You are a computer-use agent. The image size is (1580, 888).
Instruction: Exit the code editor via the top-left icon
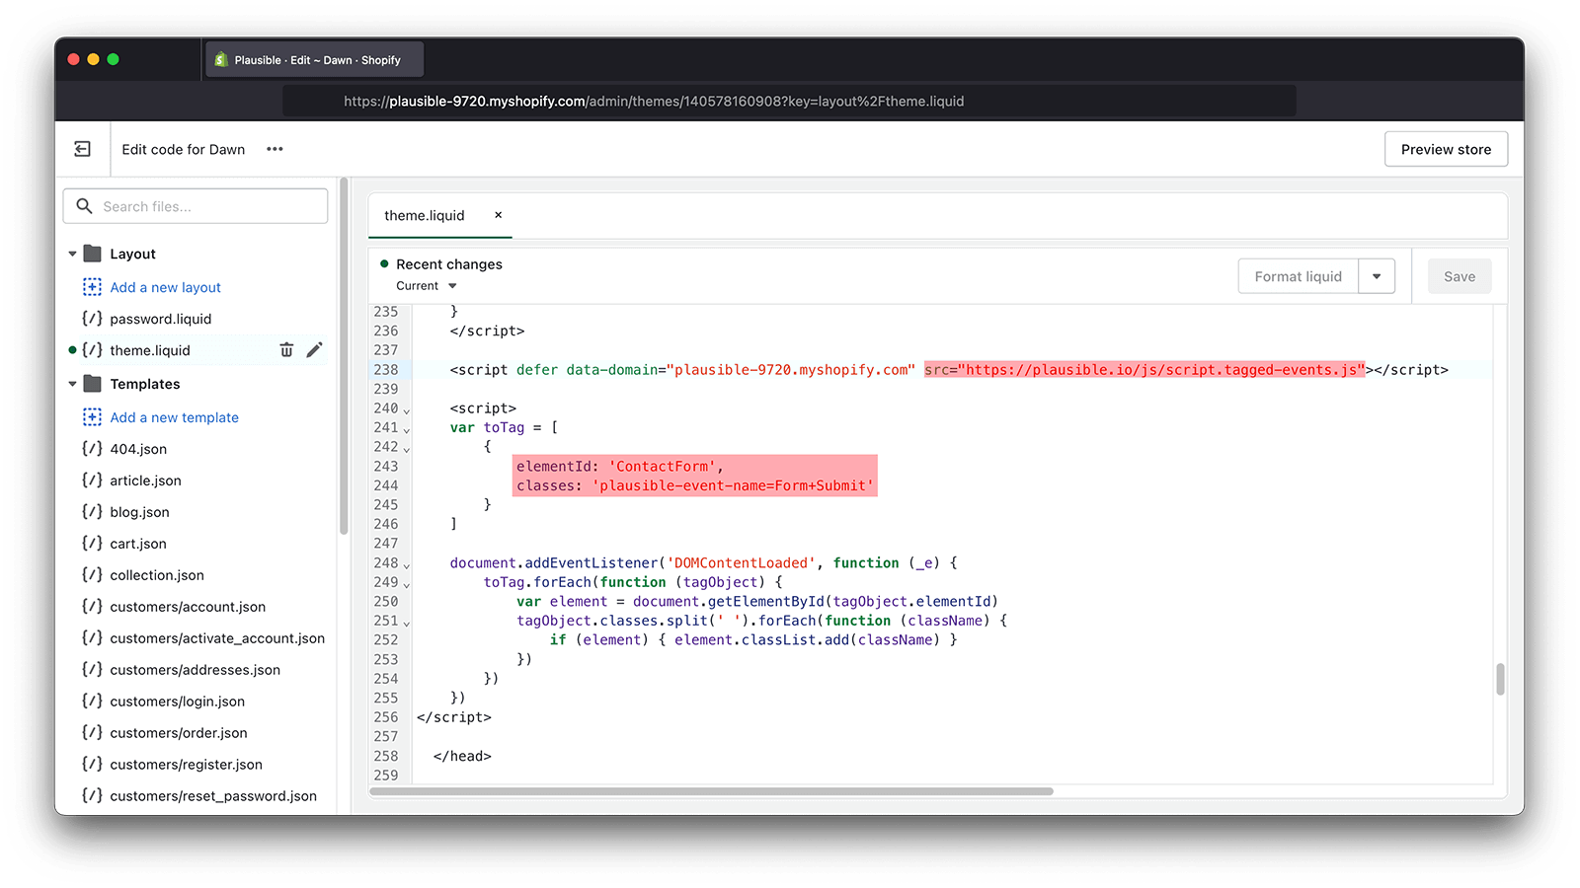click(82, 148)
